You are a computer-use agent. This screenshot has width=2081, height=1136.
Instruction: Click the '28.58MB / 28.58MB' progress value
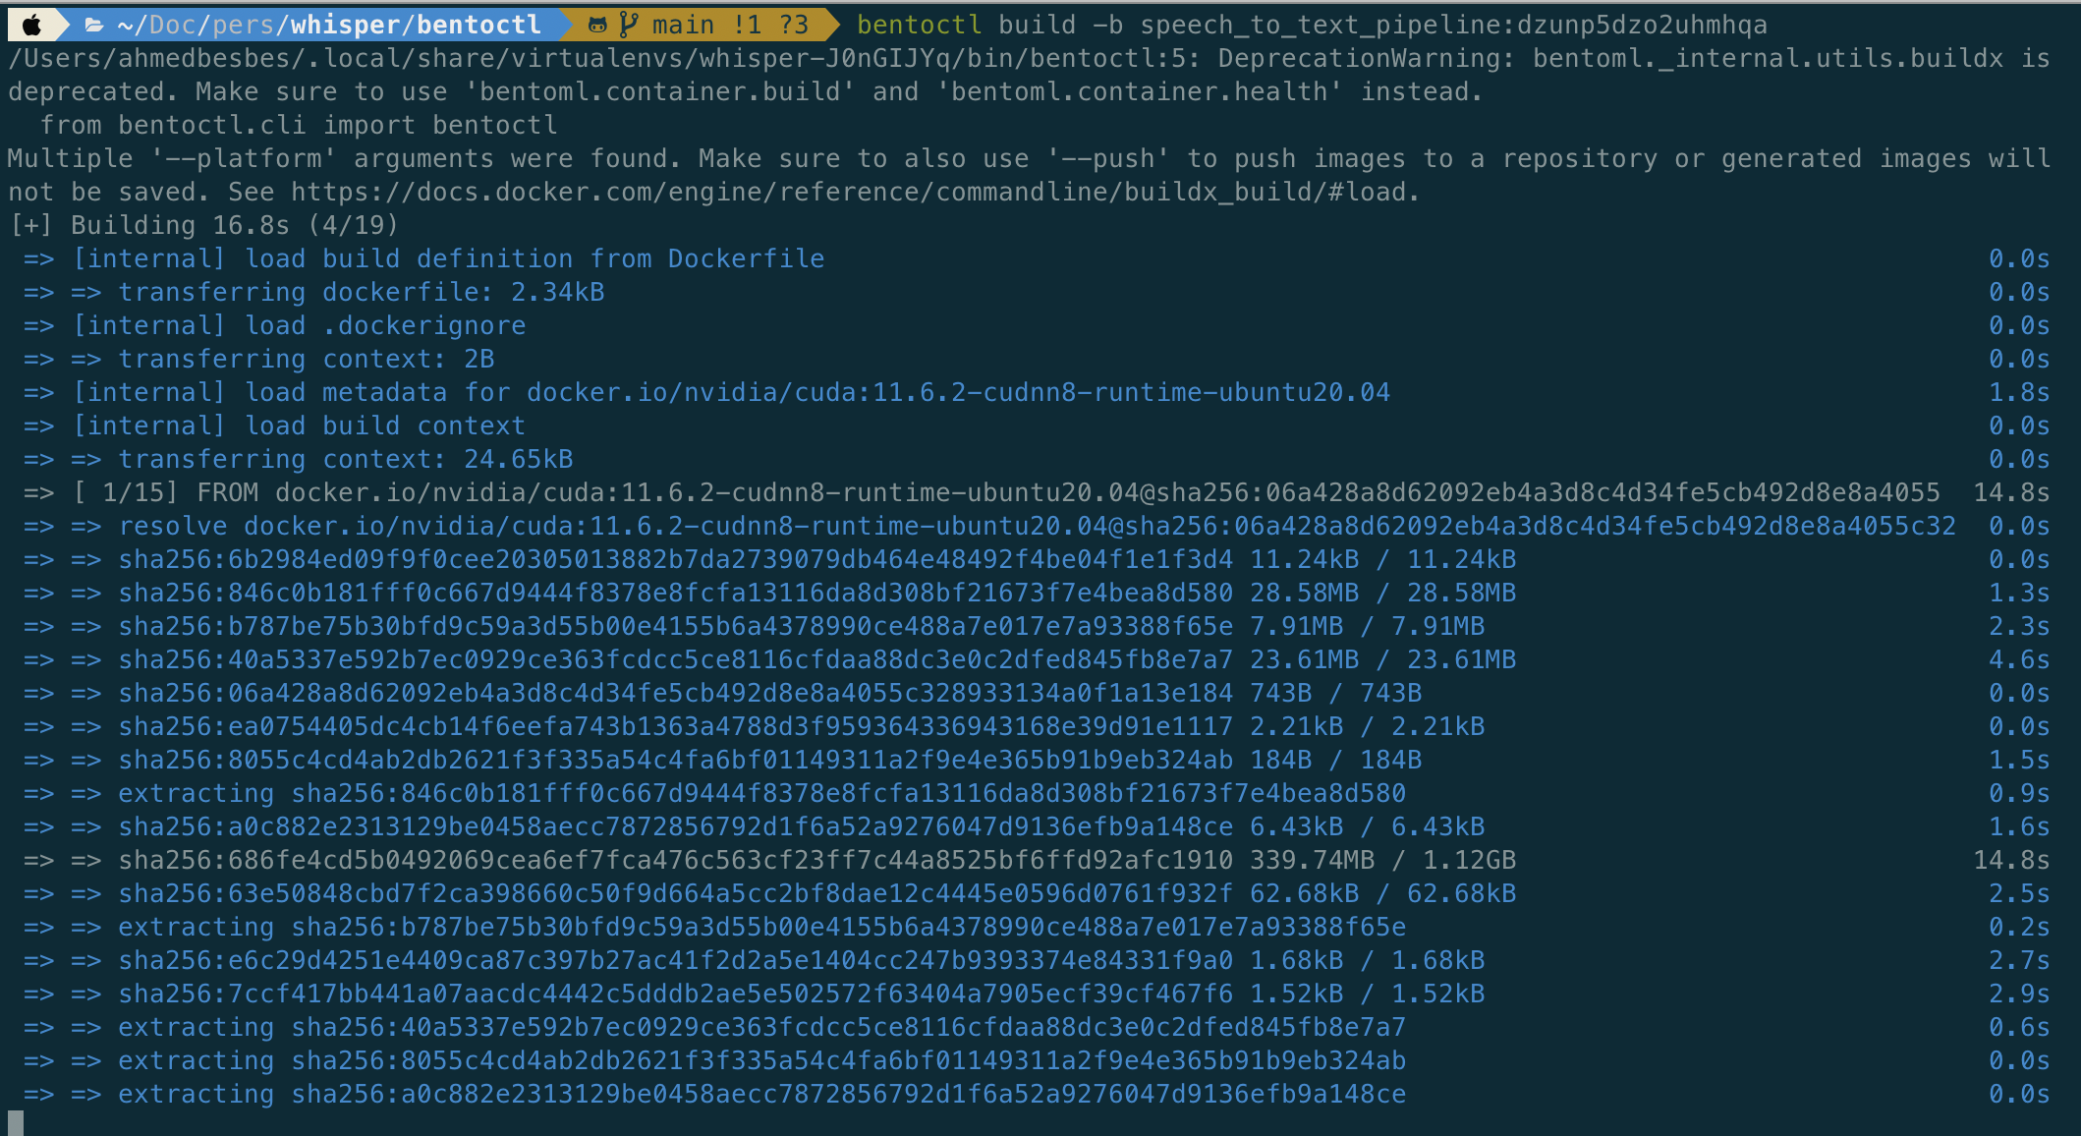1382,593
